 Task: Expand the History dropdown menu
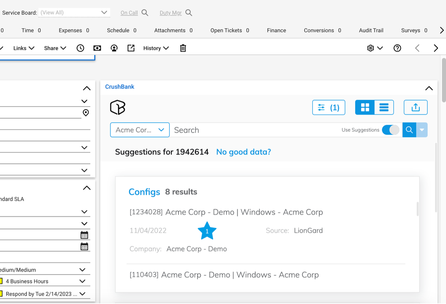[x=156, y=48]
